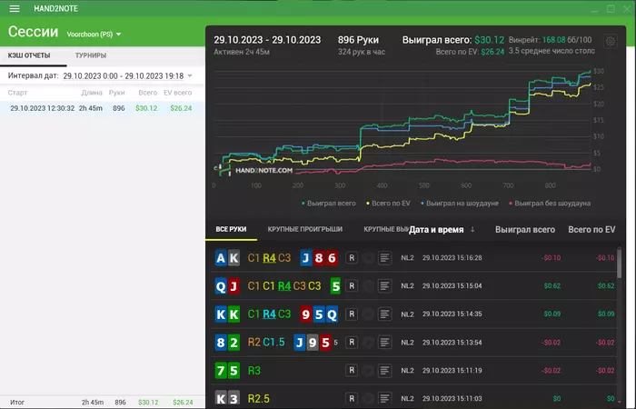
Task: Sort hands by Всего по EV header
Action: (x=591, y=230)
